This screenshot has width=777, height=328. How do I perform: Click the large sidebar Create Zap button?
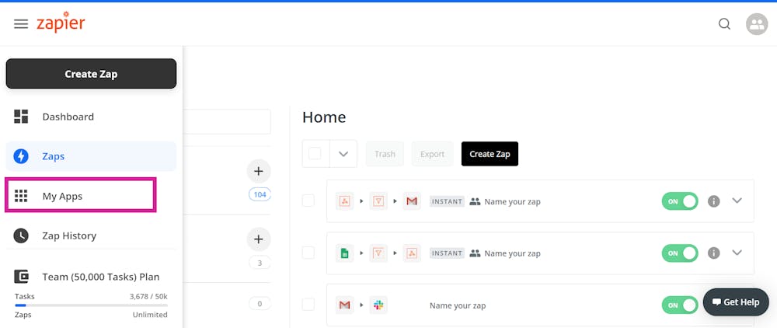click(x=91, y=74)
